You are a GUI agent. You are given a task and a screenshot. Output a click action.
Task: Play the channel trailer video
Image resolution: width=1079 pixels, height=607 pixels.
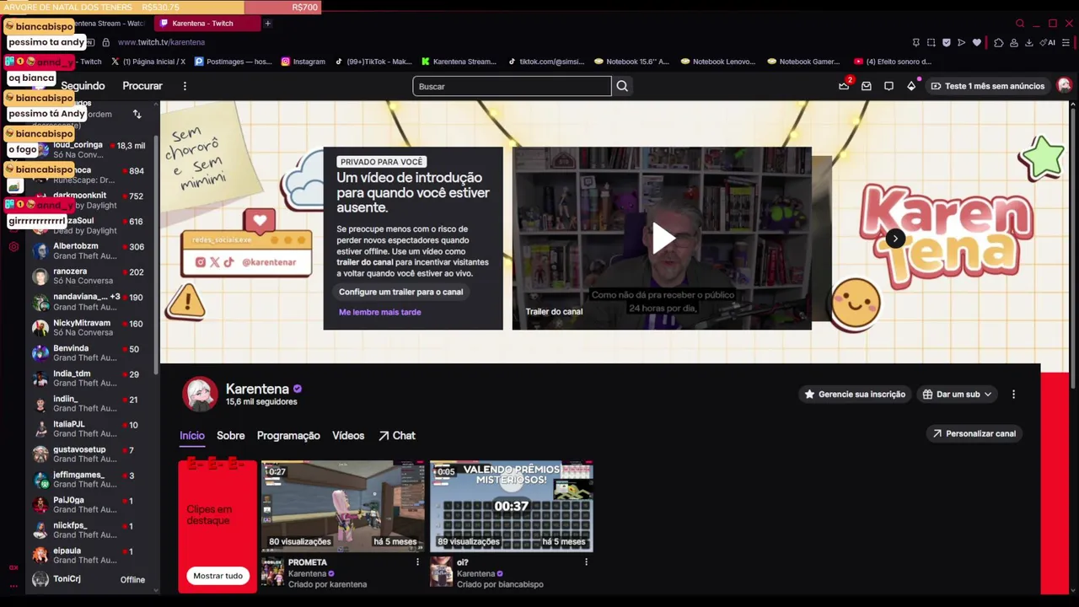click(x=663, y=238)
